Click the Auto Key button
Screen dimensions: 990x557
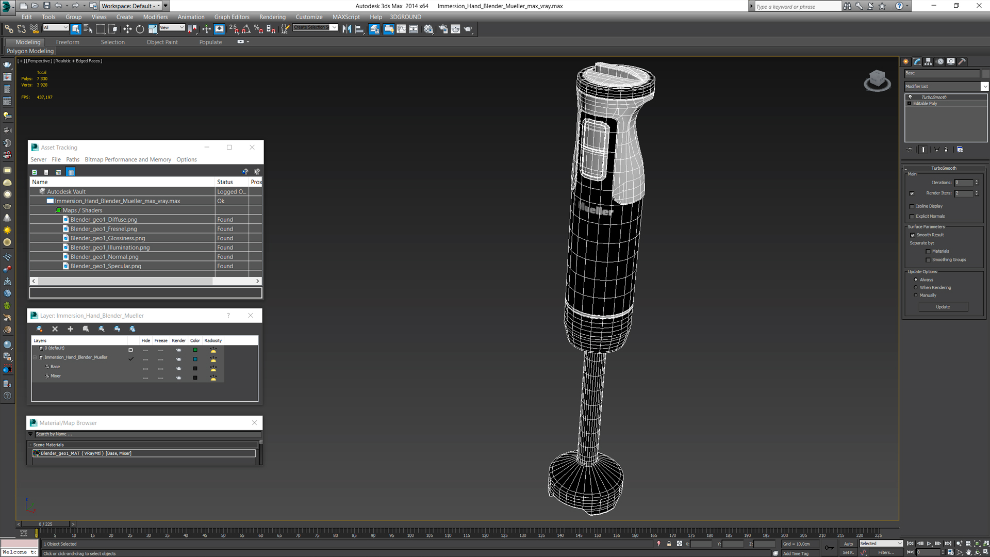tap(848, 544)
